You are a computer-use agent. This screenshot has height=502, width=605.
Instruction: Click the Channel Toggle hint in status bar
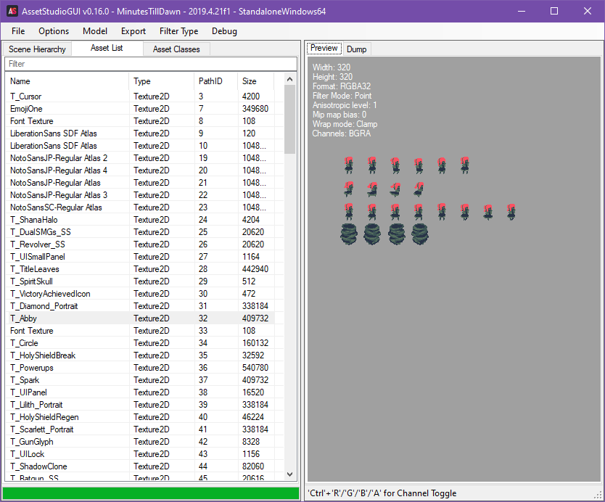pyautogui.click(x=382, y=493)
